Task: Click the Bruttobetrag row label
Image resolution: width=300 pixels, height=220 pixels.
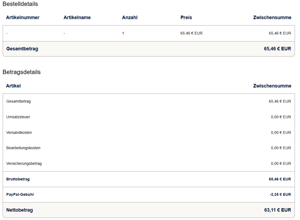Action: pos(18,179)
